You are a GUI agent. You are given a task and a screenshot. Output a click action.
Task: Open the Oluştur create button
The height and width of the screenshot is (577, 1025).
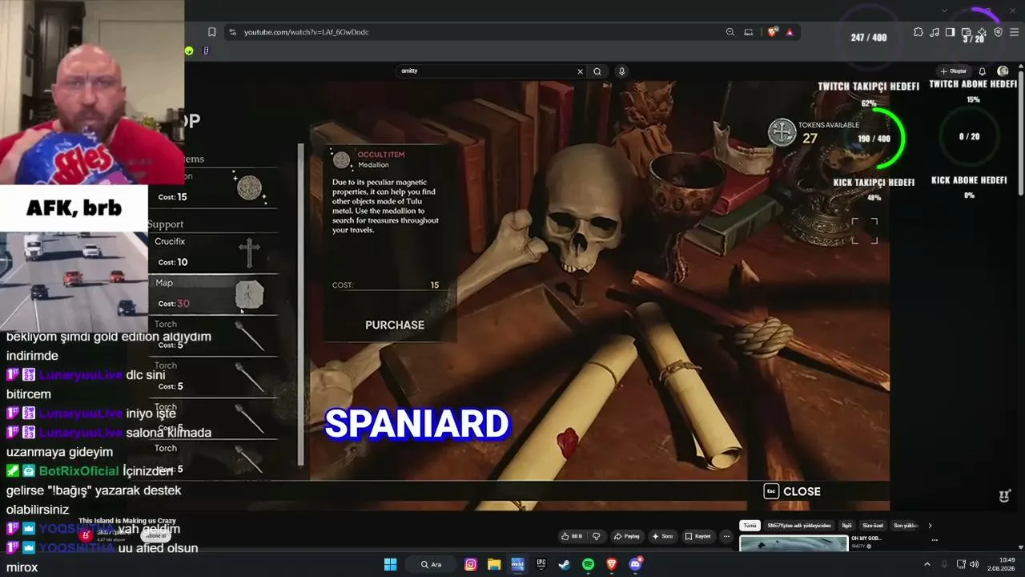point(953,71)
